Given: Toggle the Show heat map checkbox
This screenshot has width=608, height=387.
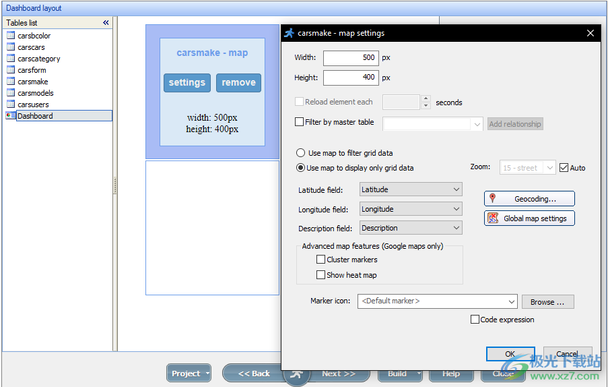Looking at the screenshot, I should 321,275.
